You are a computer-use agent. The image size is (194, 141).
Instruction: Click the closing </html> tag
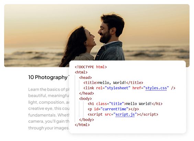(82, 125)
